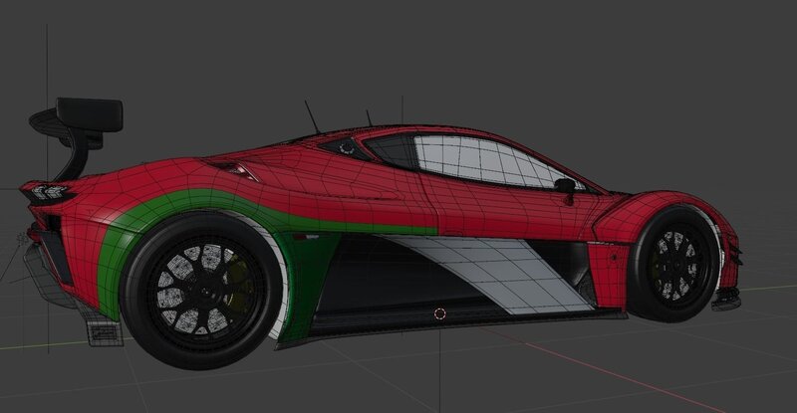Select the rear tail light
Image resolution: width=797 pixels, height=413 pixels.
click(x=45, y=192)
